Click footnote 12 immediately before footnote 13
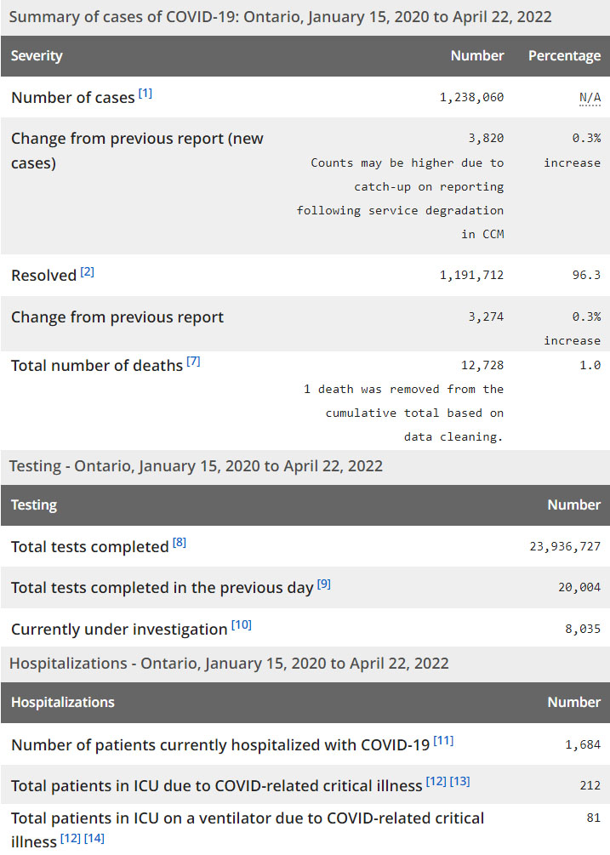Screen dimensions: 610x855 pos(436,782)
